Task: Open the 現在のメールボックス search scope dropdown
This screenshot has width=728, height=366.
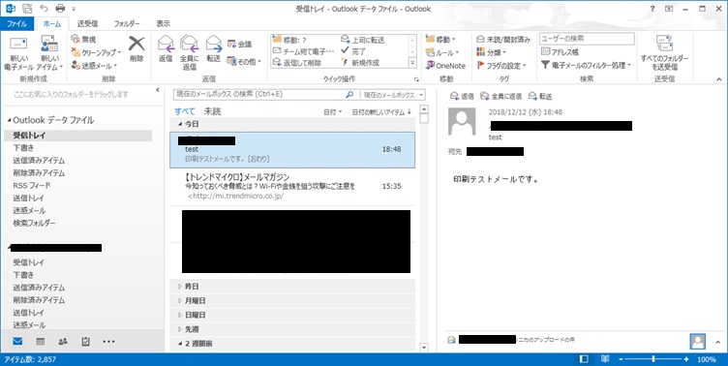Action: [x=394, y=95]
